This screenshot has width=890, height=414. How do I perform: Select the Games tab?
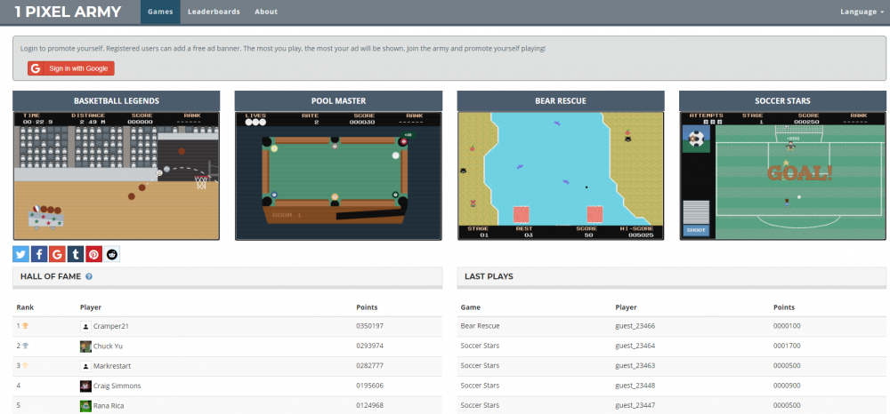160,12
